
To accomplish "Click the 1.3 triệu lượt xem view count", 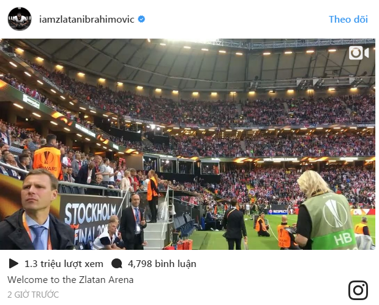I will coord(64,263).
